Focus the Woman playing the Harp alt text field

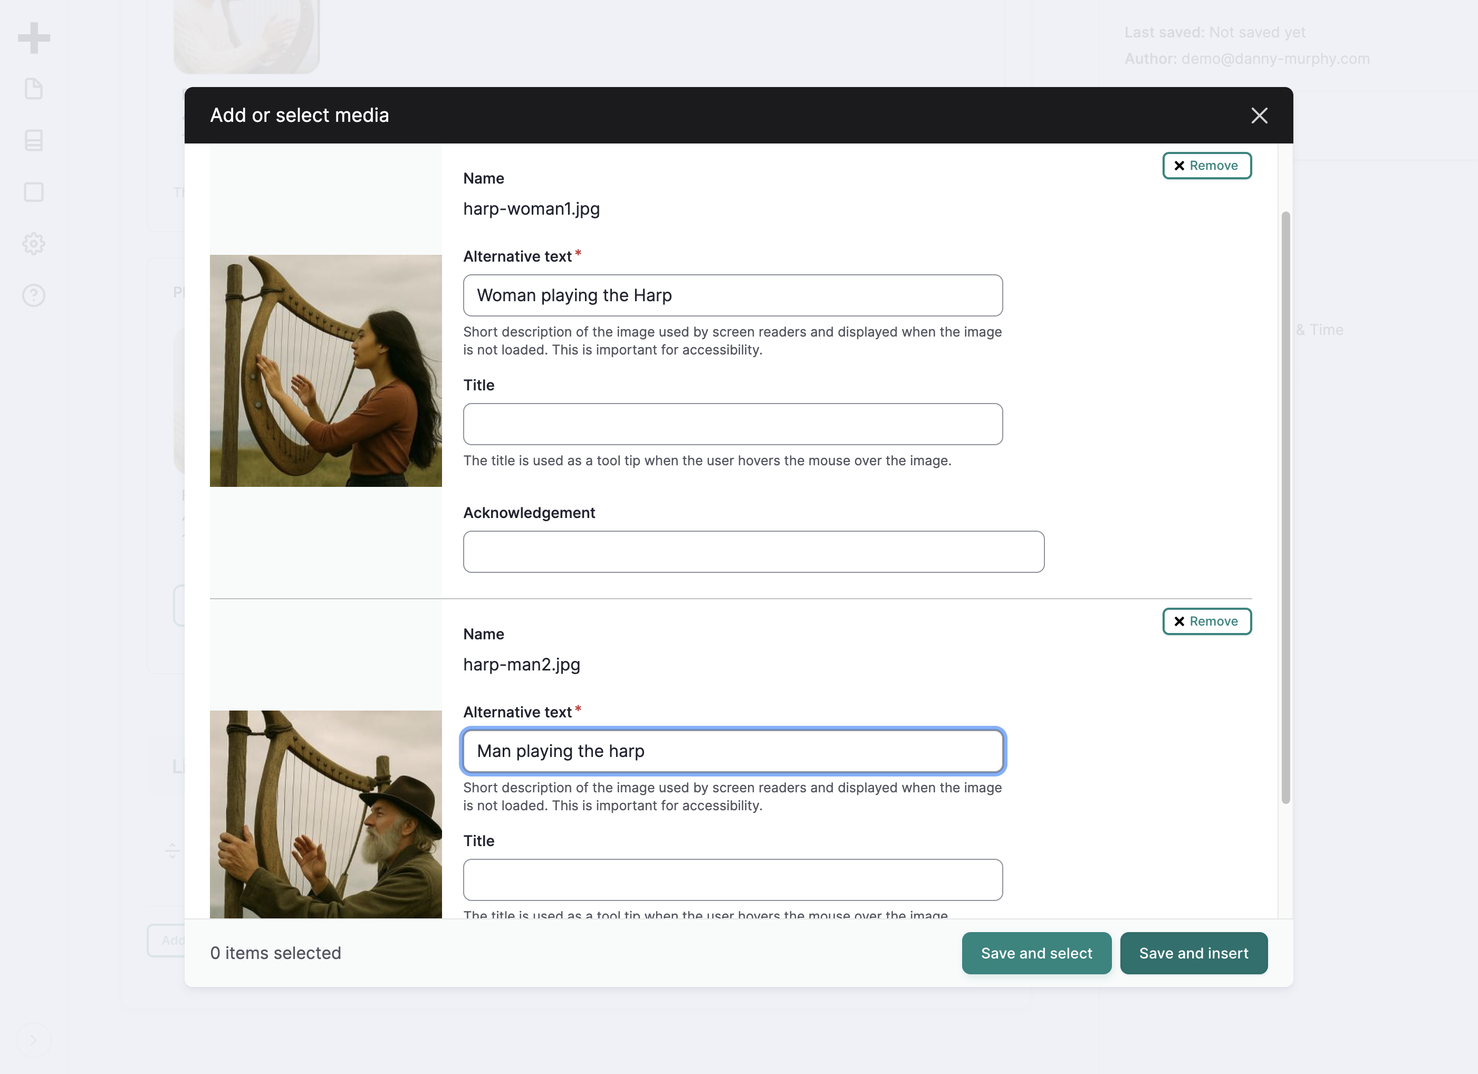pyautogui.click(x=733, y=295)
